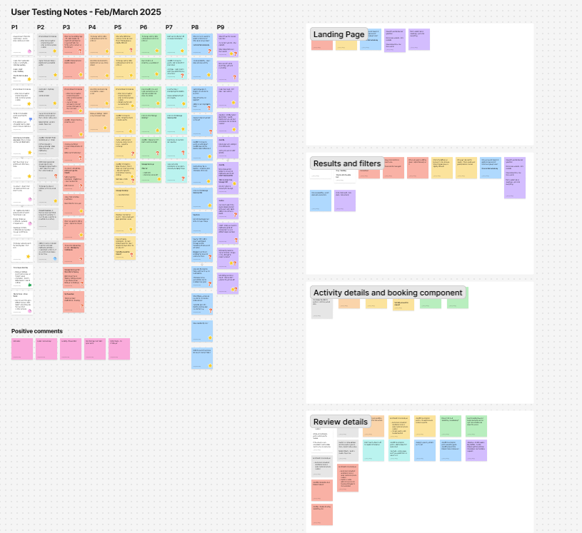Click the star stamp on P4's fourth note
Viewport: 582px width, 533px height.
(106, 128)
